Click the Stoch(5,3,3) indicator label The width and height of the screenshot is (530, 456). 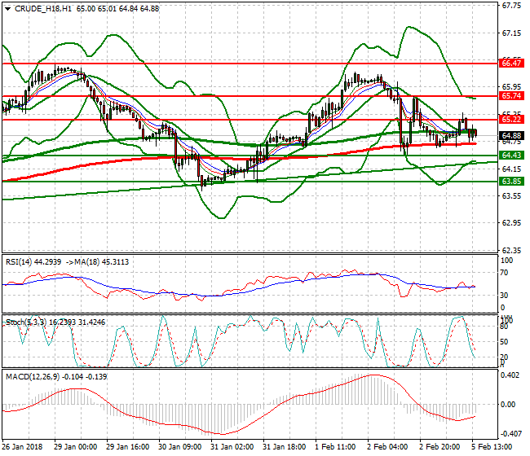[26, 322]
